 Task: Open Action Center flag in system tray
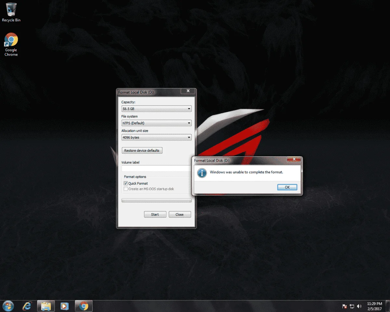(345, 306)
